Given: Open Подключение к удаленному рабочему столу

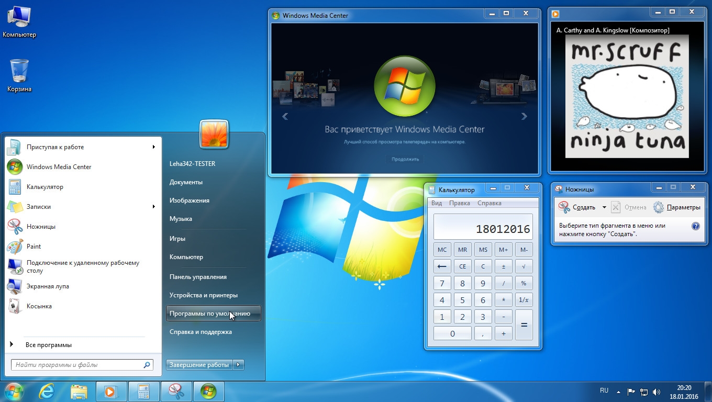Looking at the screenshot, I should (x=83, y=266).
